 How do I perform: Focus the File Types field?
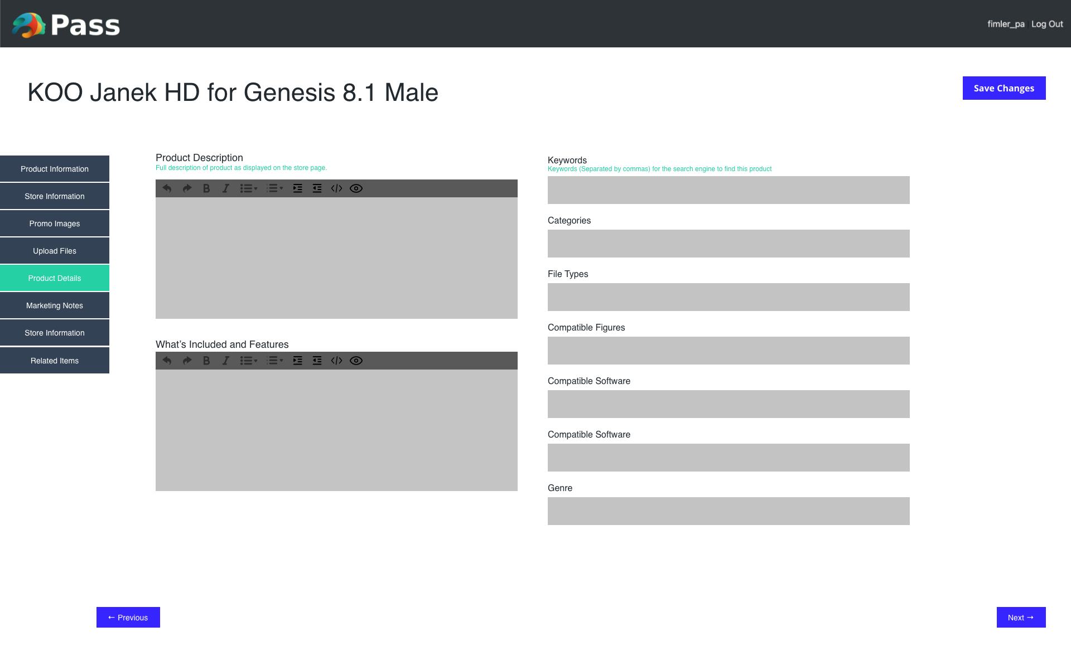pyautogui.click(x=729, y=297)
